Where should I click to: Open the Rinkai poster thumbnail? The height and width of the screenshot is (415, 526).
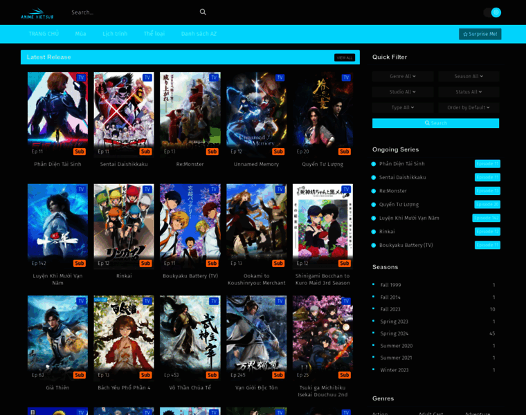click(124, 225)
